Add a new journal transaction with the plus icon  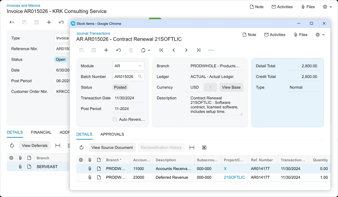(106, 50)
